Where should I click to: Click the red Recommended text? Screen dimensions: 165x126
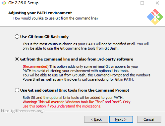pyautogui.click(x=35, y=66)
